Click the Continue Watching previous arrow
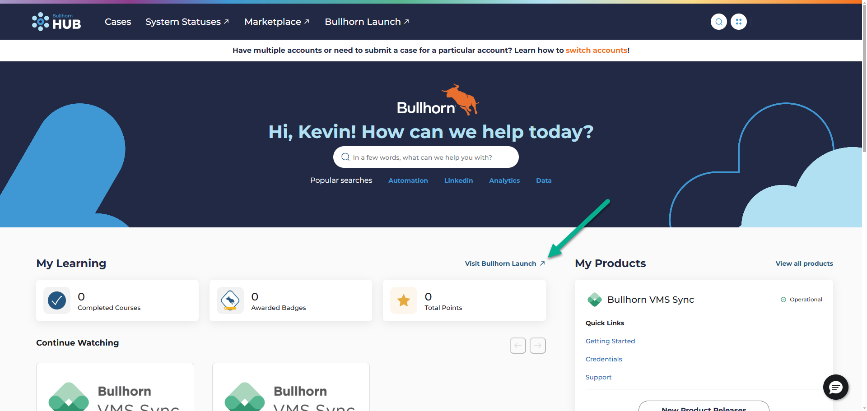The image size is (867, 411). click(518, 346)
